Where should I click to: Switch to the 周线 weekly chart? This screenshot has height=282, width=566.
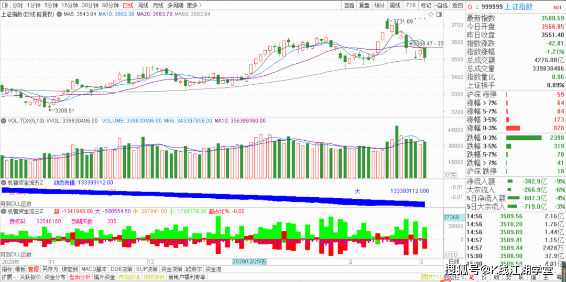143,5
